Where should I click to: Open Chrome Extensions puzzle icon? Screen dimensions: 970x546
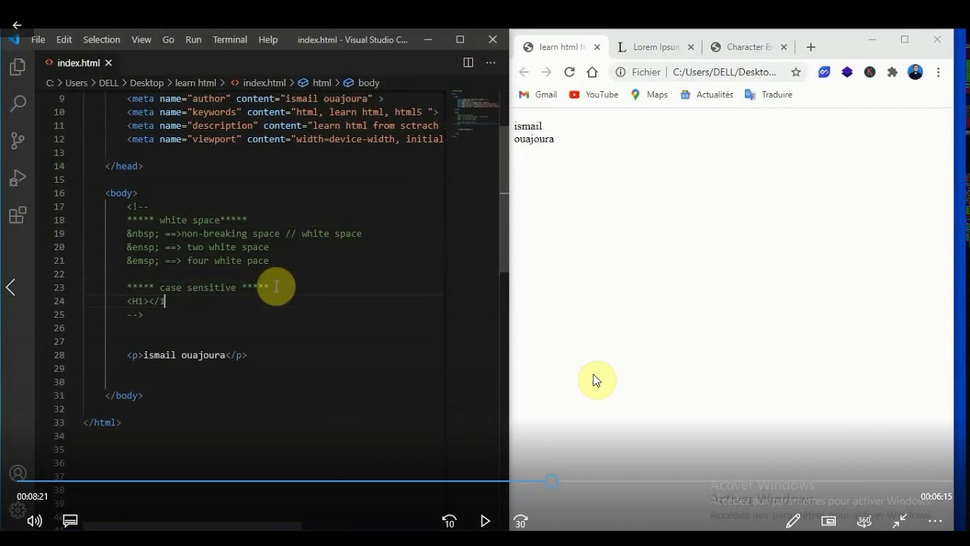tap(892, 72)
